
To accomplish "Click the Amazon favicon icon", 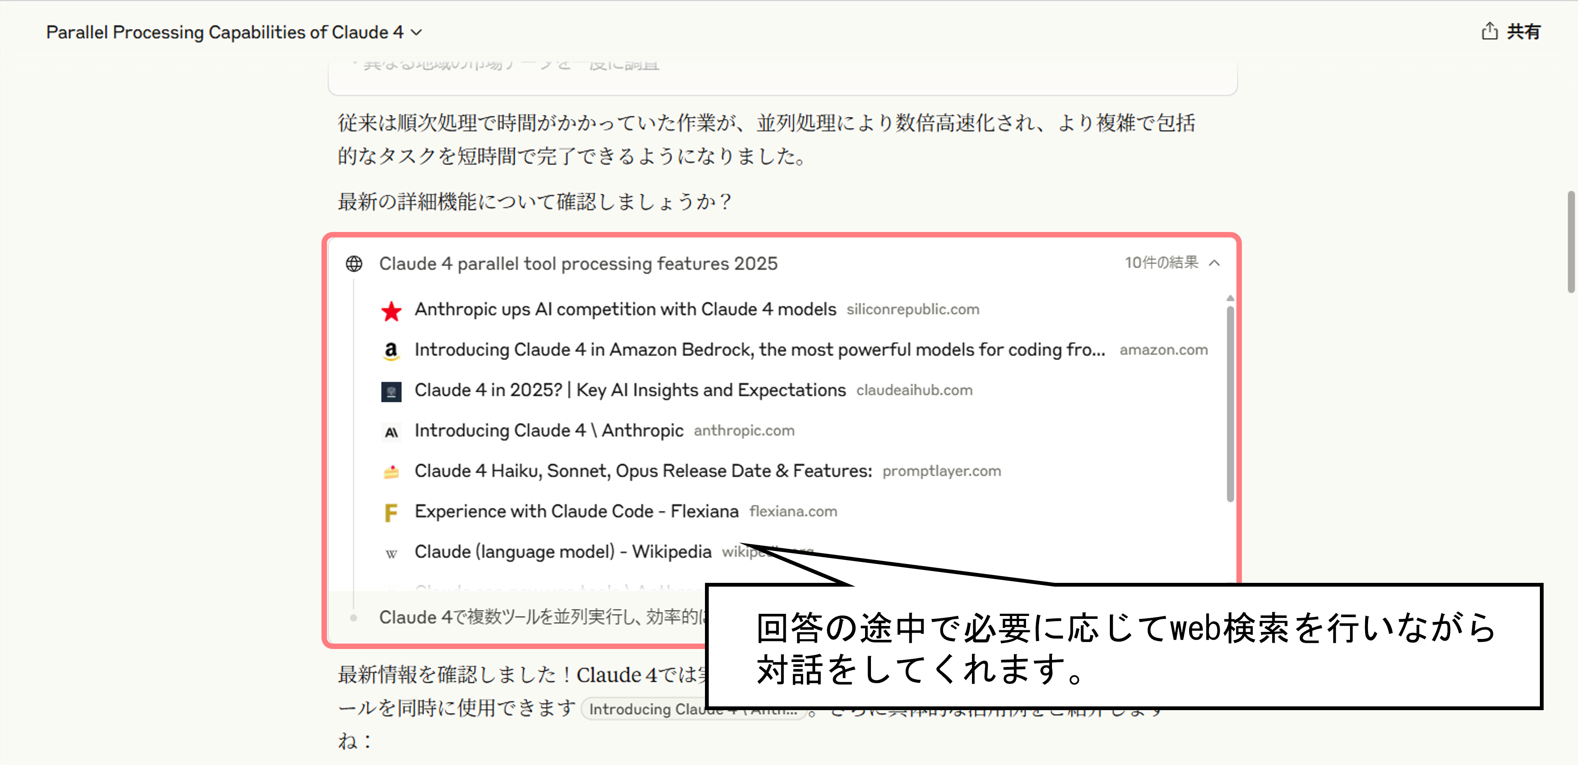I will coord(391,350).
